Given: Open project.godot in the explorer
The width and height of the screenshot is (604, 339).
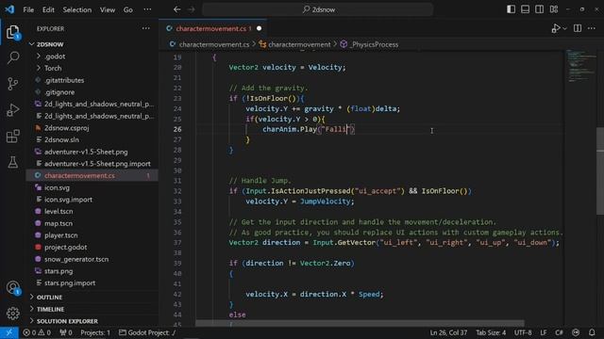Looking at the screenshot, I should (65, 247).
